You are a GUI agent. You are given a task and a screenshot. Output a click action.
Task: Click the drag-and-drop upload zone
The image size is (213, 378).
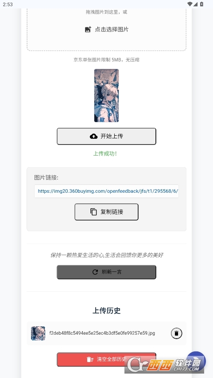click(106, 29)
